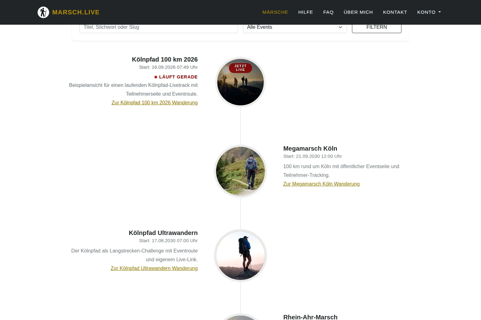Image resolution: width=481 pixels, height=320 pixels.
Task: Open the Kölnpfad 100 km 2026 round thumbnail
Action: 240,82
